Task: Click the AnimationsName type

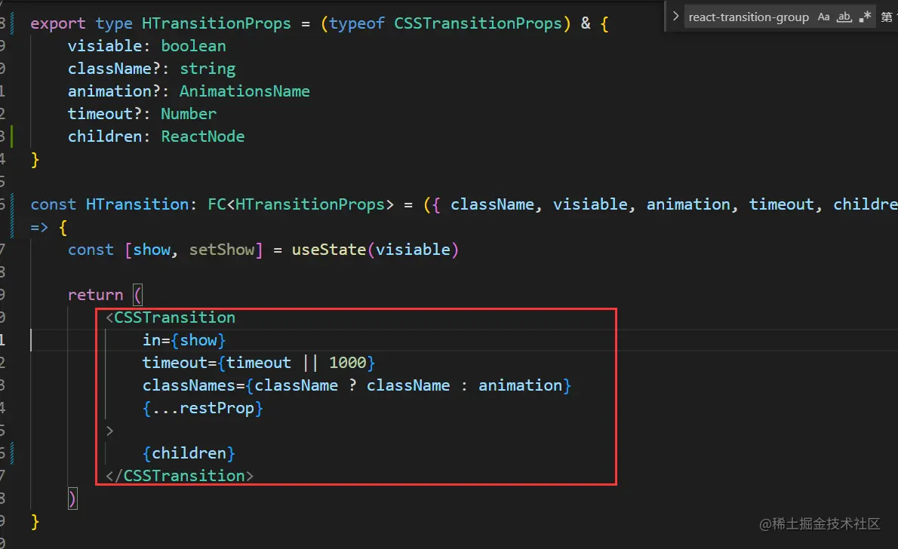Action: coord(244,91)
